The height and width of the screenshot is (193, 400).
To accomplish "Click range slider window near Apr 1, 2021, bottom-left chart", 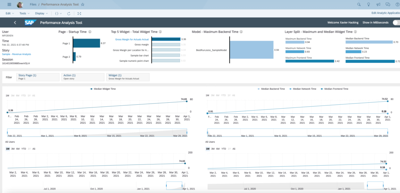I will [x=174, y=185].
